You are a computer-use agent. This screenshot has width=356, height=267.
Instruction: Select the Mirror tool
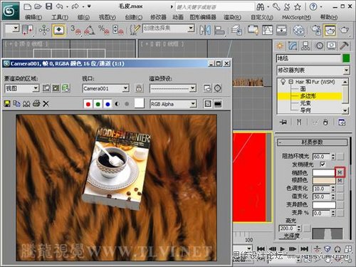(x=205, y=30)
